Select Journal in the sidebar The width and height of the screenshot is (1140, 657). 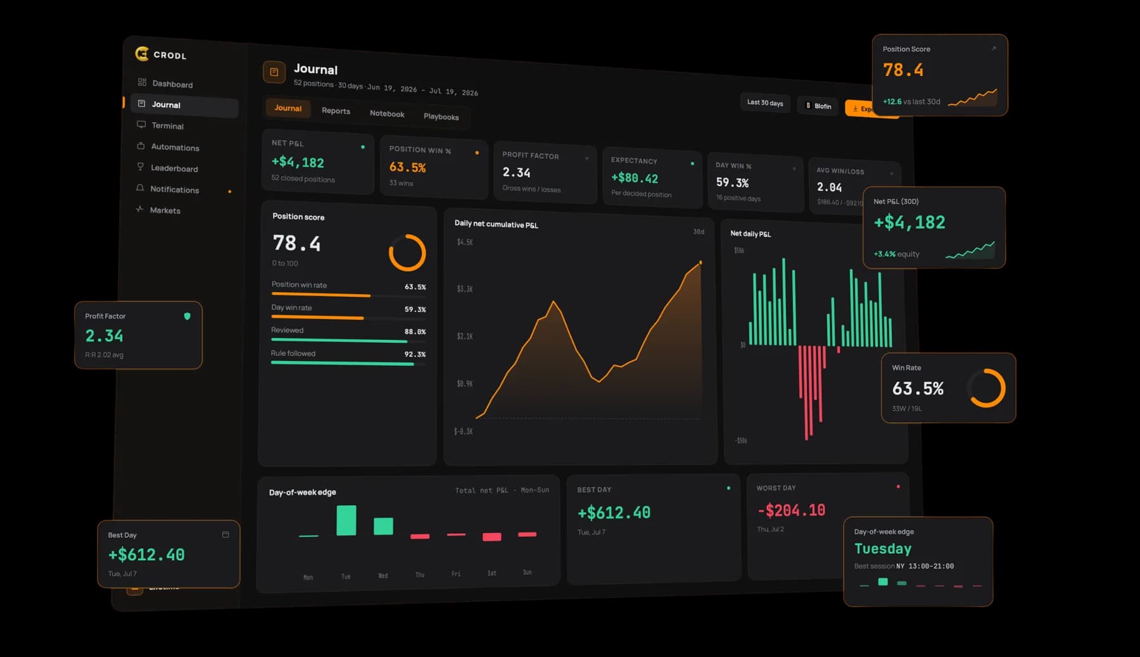point(184,105)
